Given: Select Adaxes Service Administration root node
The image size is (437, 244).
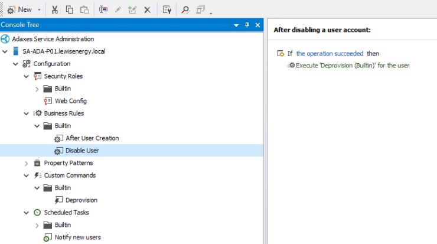Looking at the screenshot, I should pos(53,39).
